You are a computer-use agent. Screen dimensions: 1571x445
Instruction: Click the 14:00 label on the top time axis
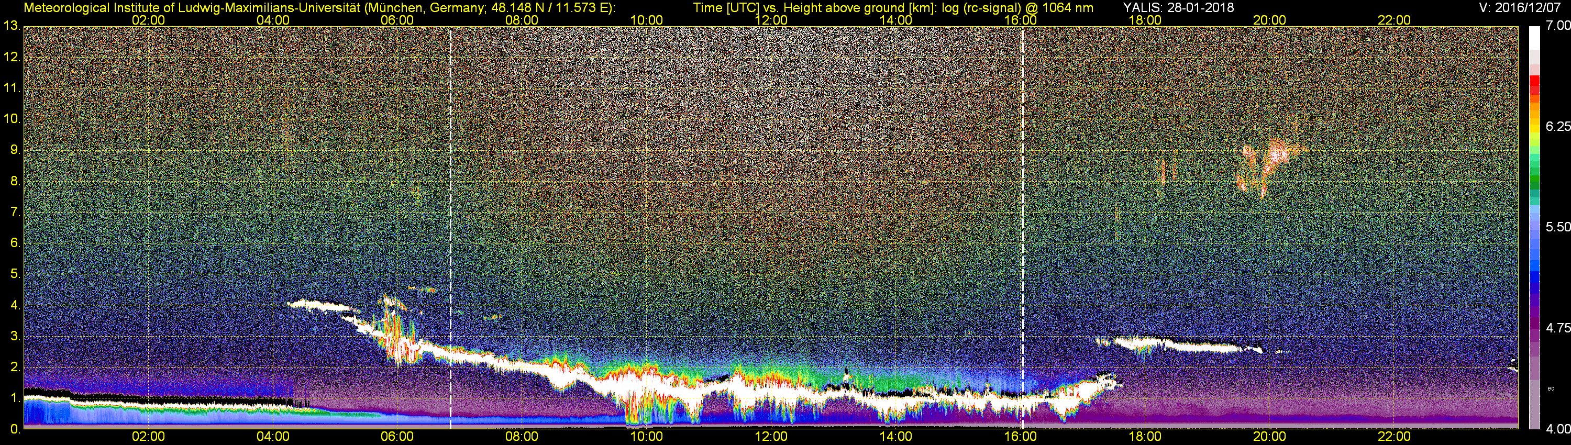coord(896,20)
